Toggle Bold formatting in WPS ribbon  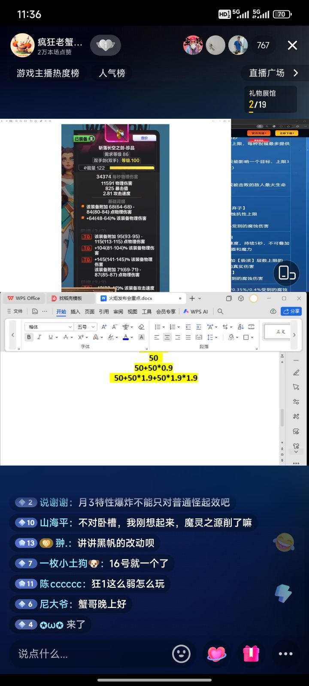29,337
